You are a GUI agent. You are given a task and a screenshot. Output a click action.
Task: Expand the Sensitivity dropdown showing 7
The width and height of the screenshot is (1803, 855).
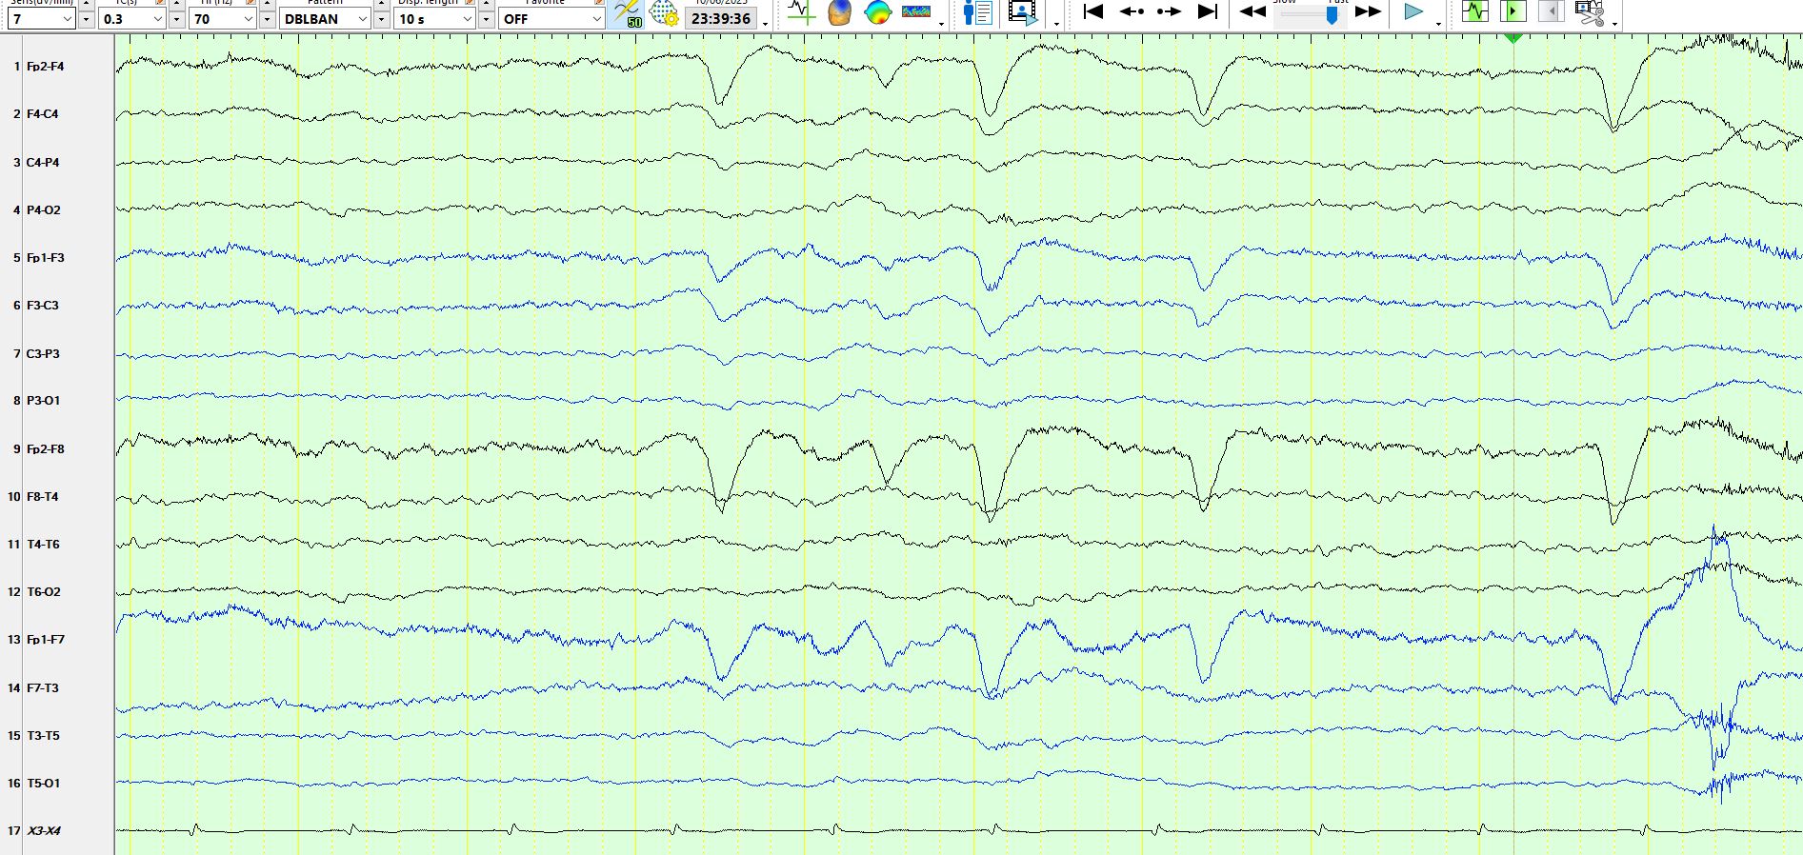(66, 19)
